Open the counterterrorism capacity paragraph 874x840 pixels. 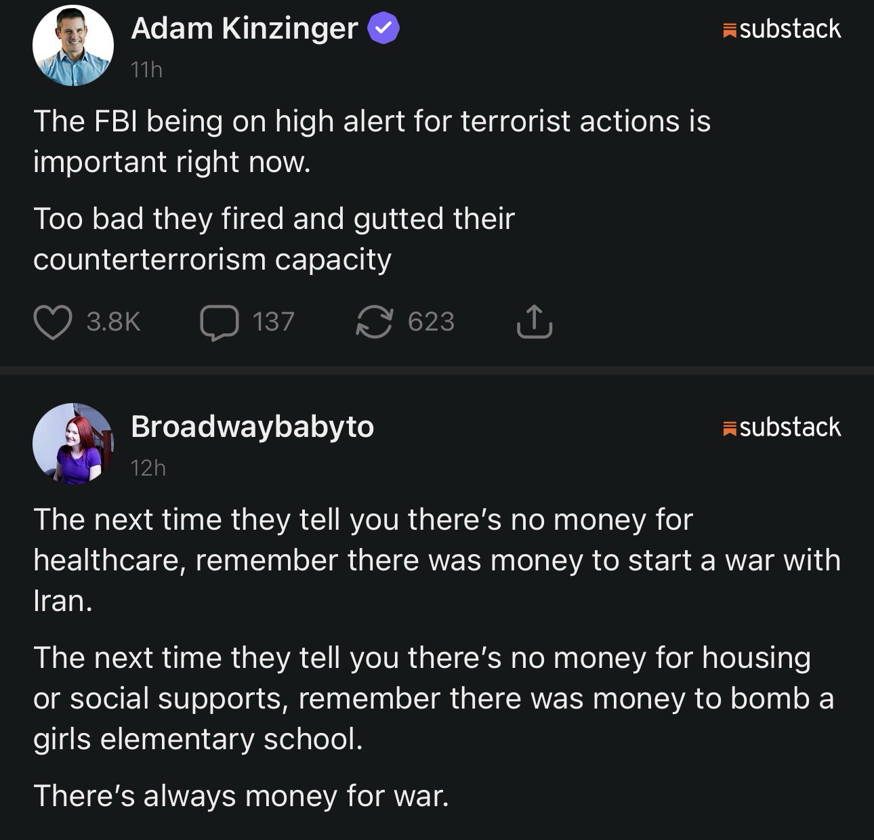[x=274, y=238]
